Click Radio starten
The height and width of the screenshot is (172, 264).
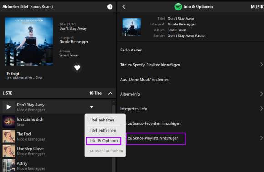131,50
